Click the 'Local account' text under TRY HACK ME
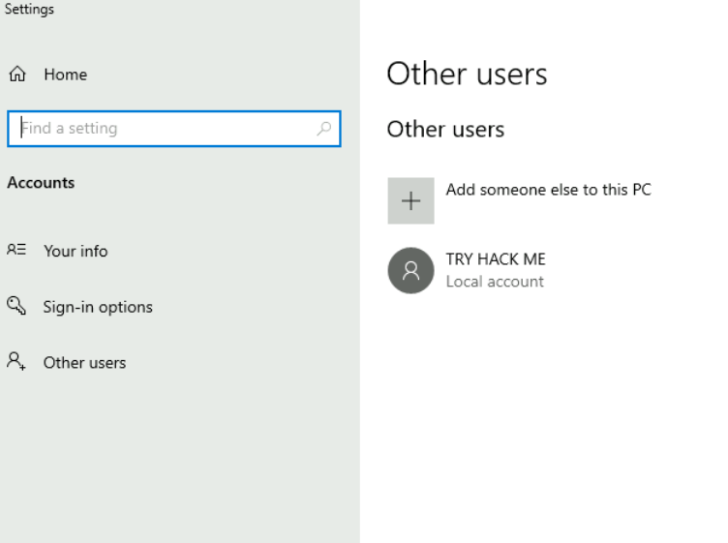 click(495, 282)
